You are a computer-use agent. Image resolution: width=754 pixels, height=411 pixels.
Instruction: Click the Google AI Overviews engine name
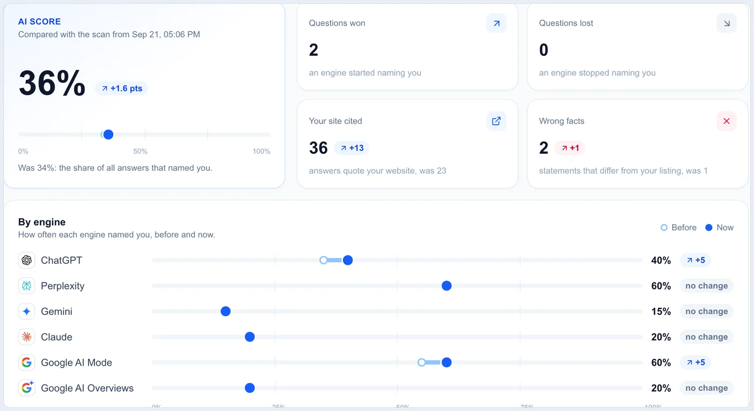coord(87,388)
